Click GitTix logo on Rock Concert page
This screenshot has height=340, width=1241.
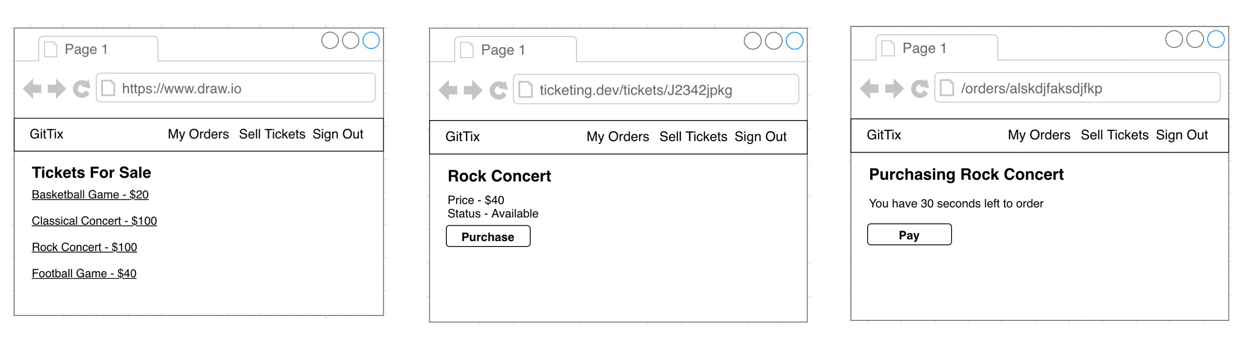pos(463,137)
